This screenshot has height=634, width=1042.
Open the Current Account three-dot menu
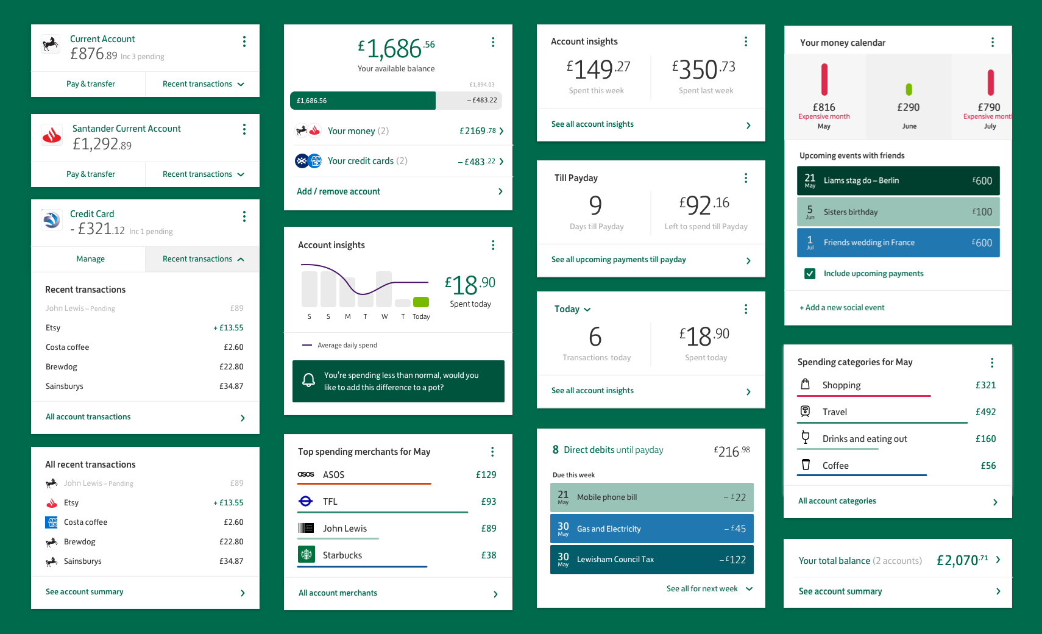244,41
